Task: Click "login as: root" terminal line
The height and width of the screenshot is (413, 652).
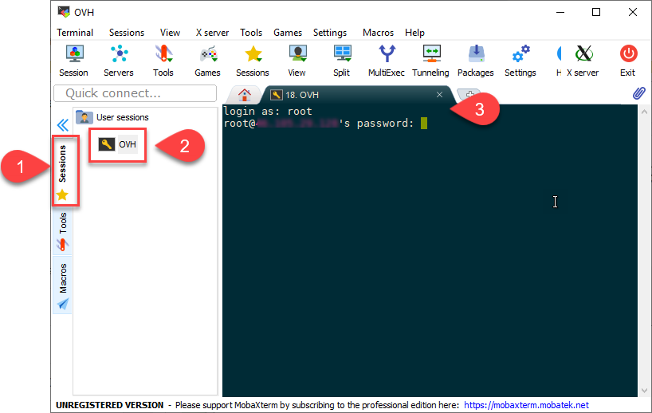Action: pyautogui.click(x=268, y=112)
